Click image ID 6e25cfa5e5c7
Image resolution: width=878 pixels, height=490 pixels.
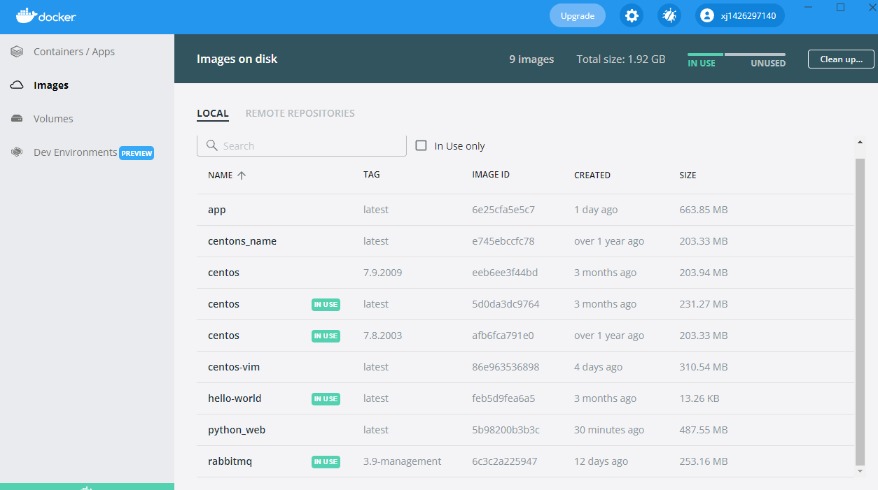503,210
